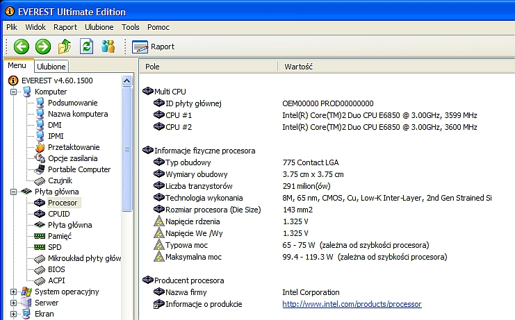Viewport: 515px width, 320px height.
Task: Expand the System operacyjny node
Action: pos(14,292)
